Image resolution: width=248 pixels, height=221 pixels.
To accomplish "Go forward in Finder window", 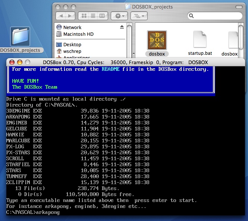I will (x=70, y=16).
